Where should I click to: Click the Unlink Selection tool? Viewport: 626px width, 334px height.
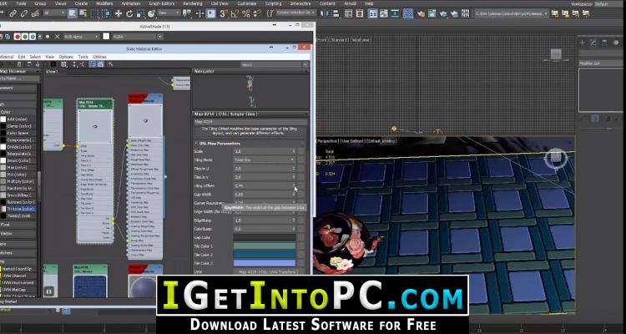tap(24, 13)
